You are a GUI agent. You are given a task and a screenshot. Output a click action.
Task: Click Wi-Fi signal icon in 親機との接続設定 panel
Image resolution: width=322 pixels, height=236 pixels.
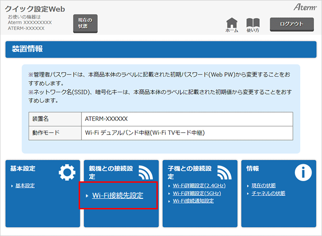(145, 172)
